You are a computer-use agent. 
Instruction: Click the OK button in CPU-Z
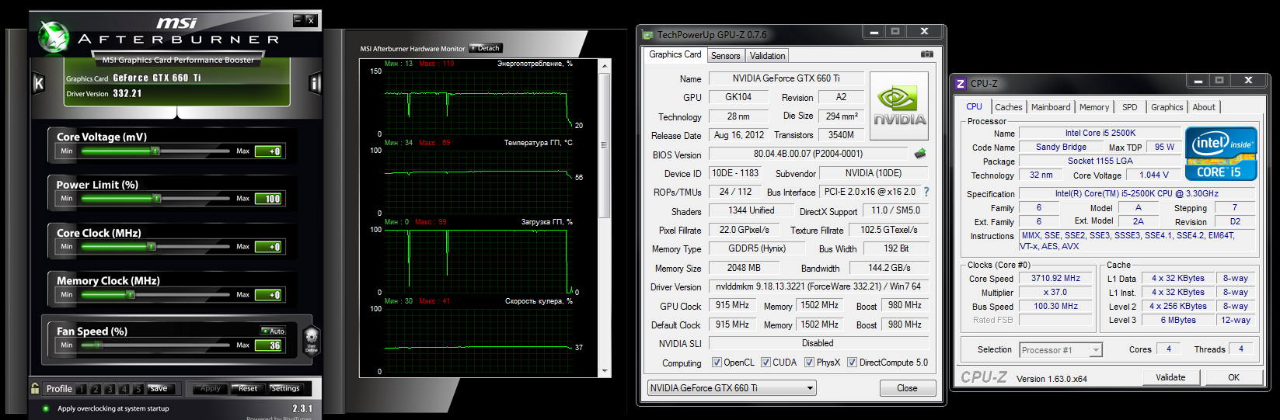1233,377
